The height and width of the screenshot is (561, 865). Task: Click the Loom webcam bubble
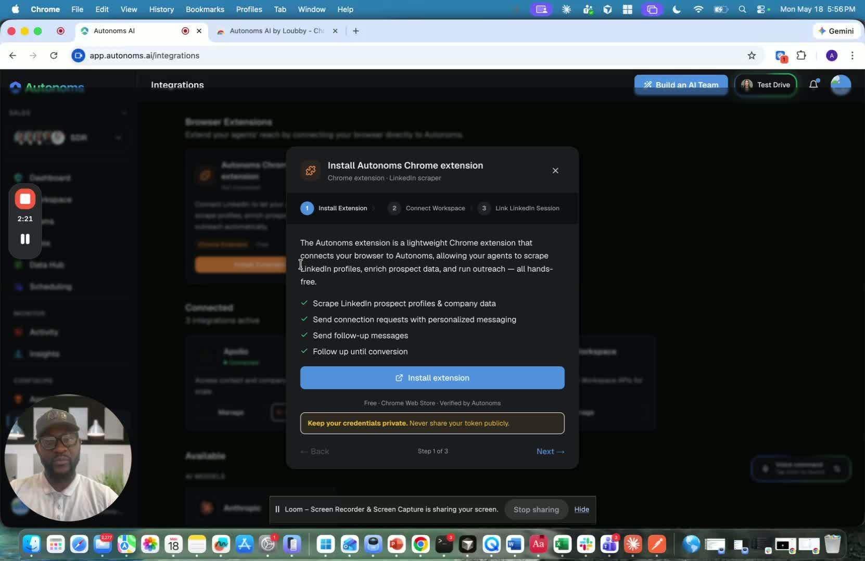68,458
